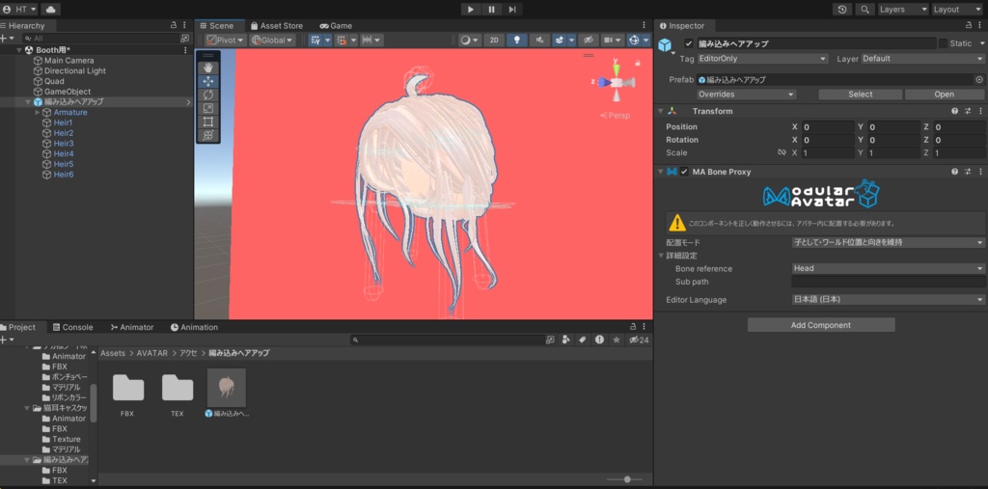Lock the Inspector panel
Image resolution: width=988 pixels, height=489 pixels.
click(x=969, y=25)
